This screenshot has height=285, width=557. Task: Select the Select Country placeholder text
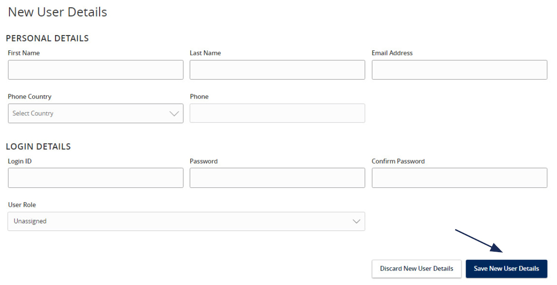32,113
